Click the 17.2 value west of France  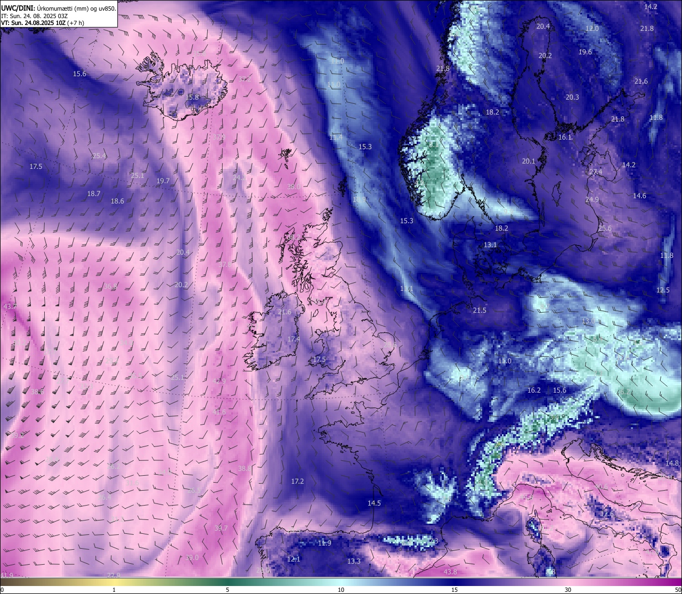click(x=297, y=482)
